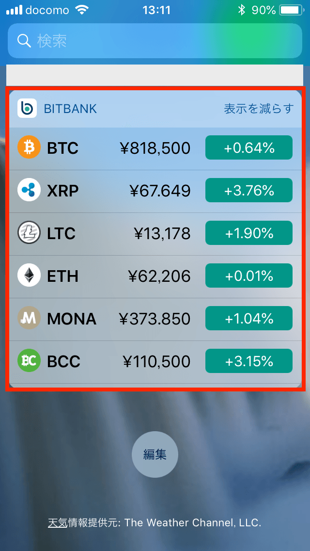This screenshot has width=310, height=551.
Task: Tap the Bitbank app logo icon
Action: point(27,108)
